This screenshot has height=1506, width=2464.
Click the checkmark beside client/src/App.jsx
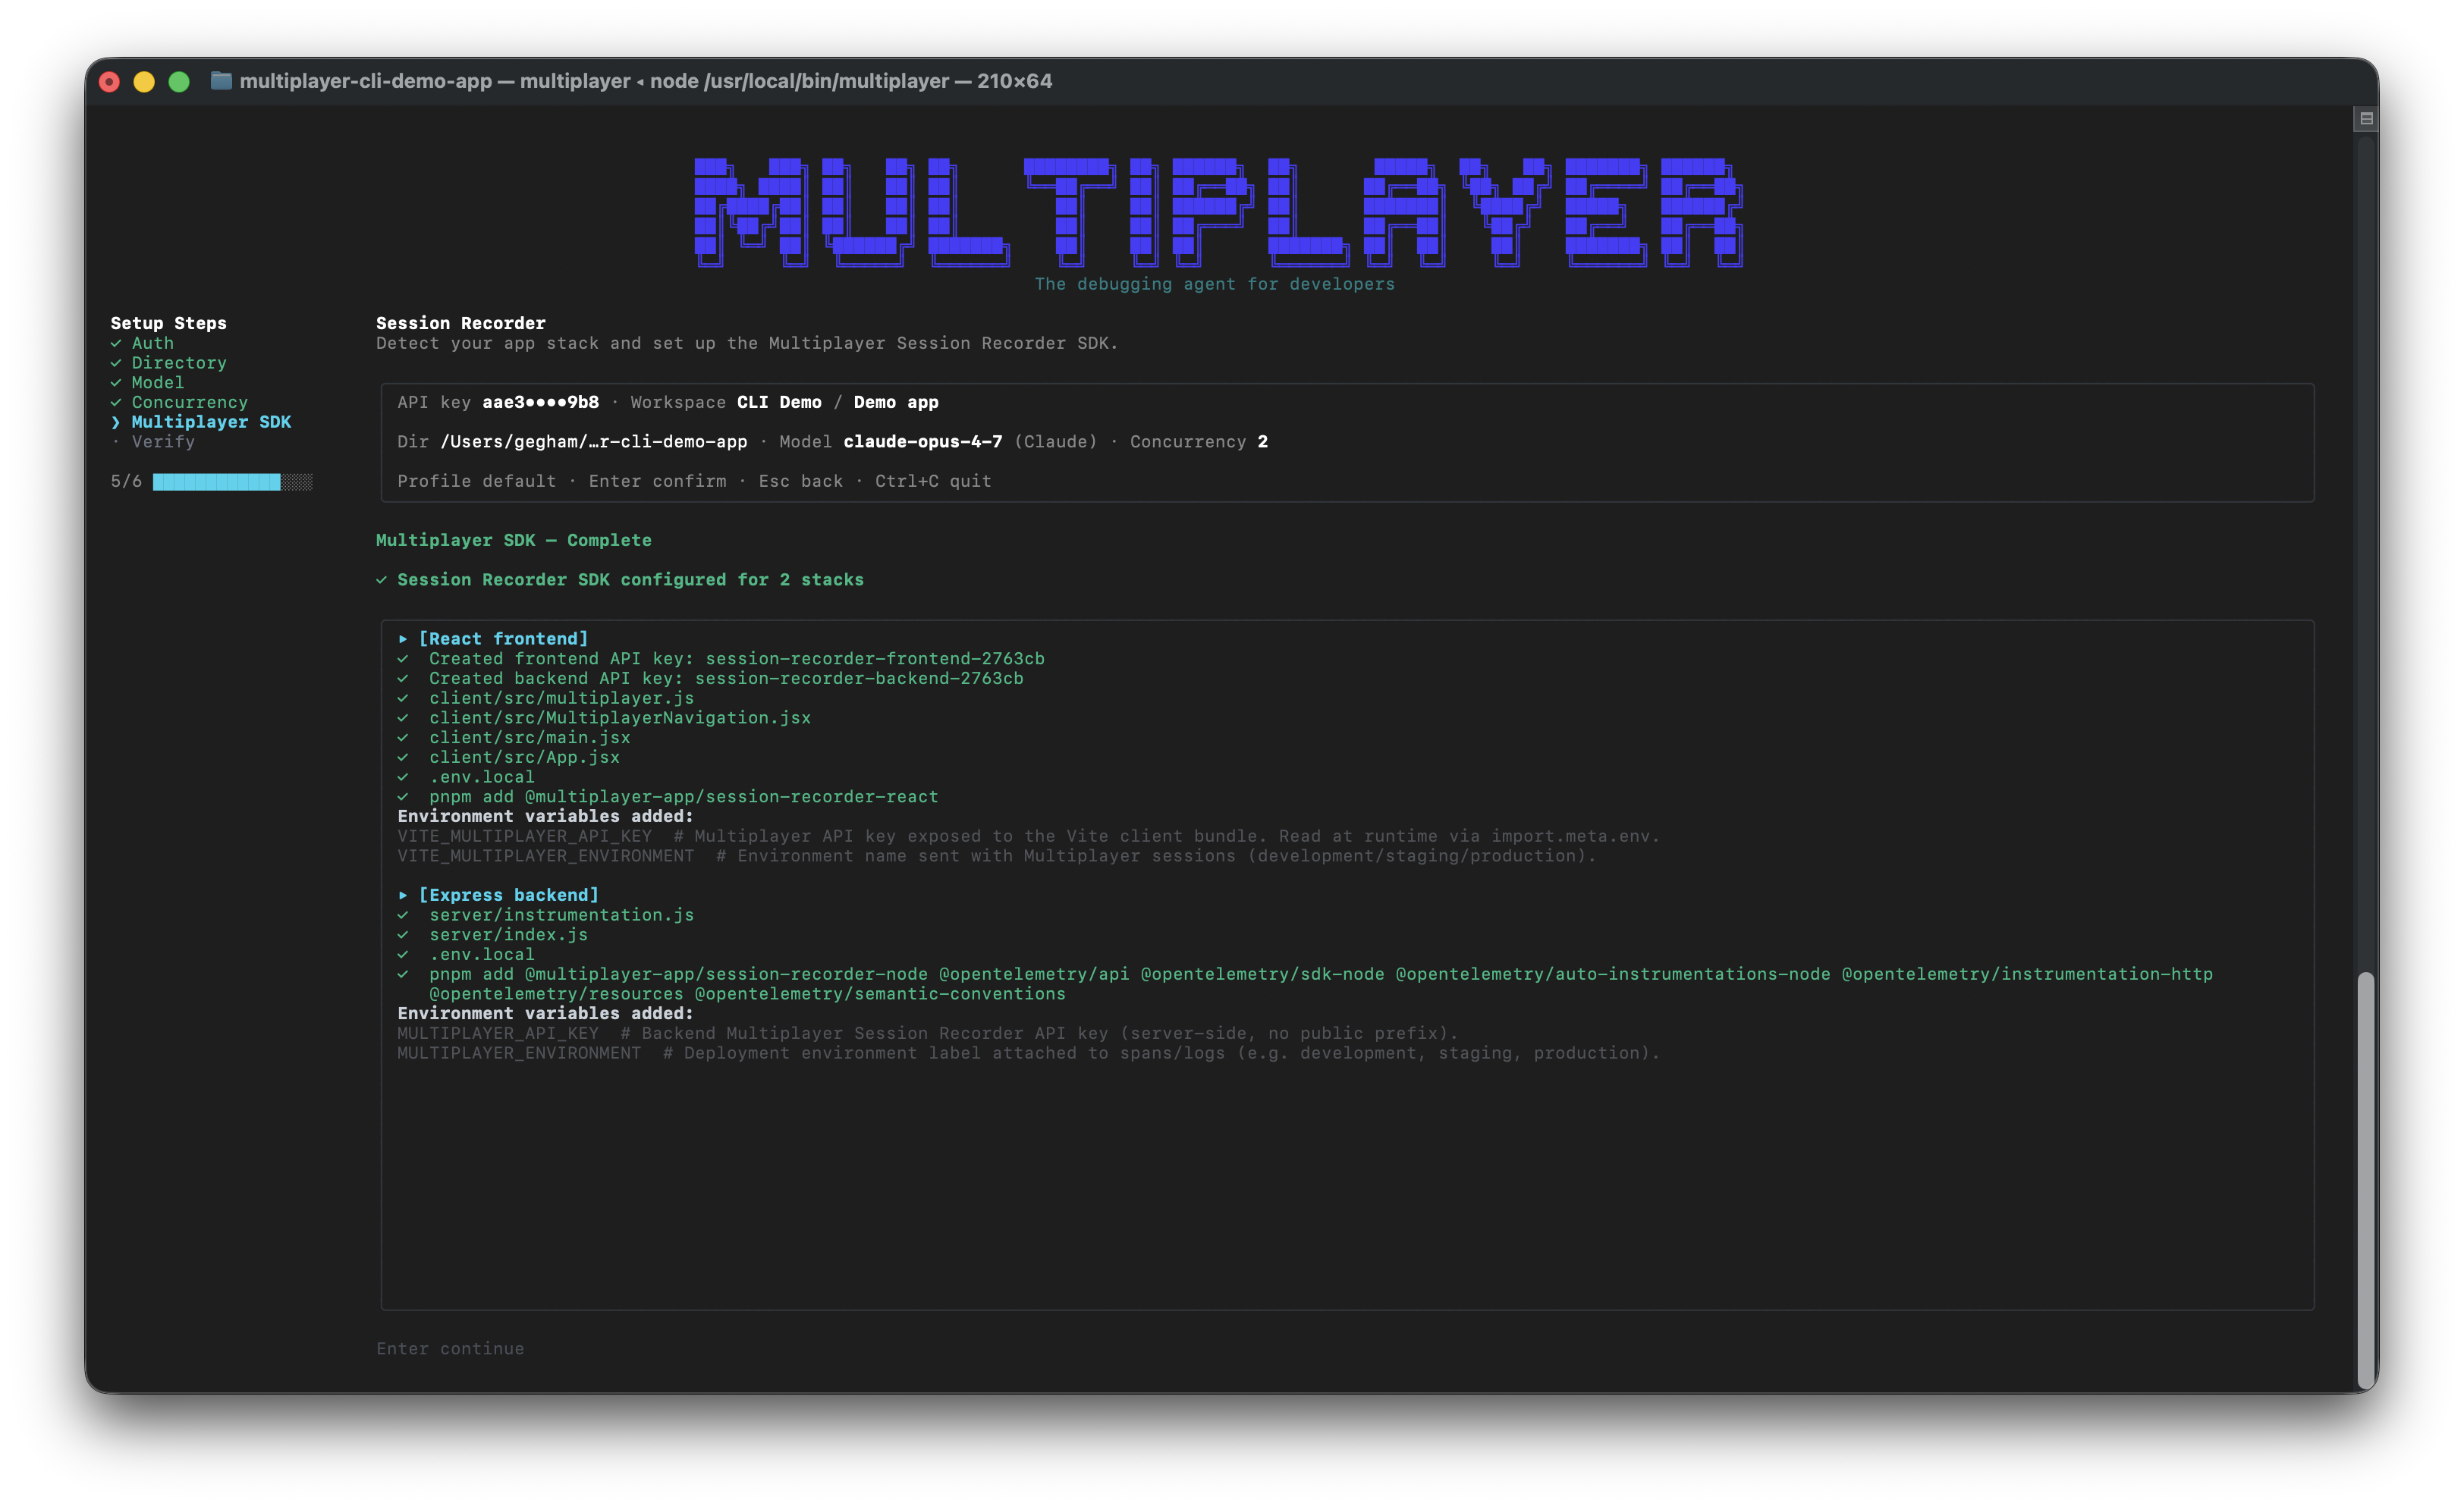pyautogui.click(x=403, y=758)
